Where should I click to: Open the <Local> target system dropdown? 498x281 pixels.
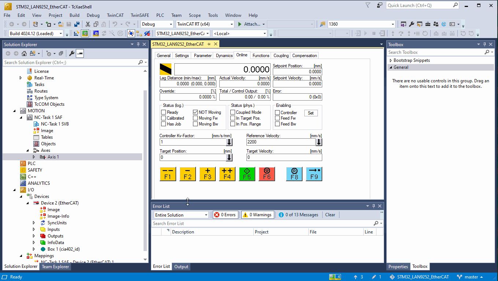coord(240,33)
